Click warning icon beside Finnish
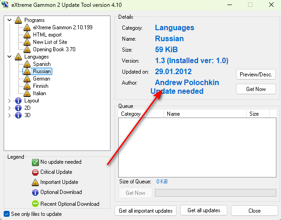 click(27, 86)
